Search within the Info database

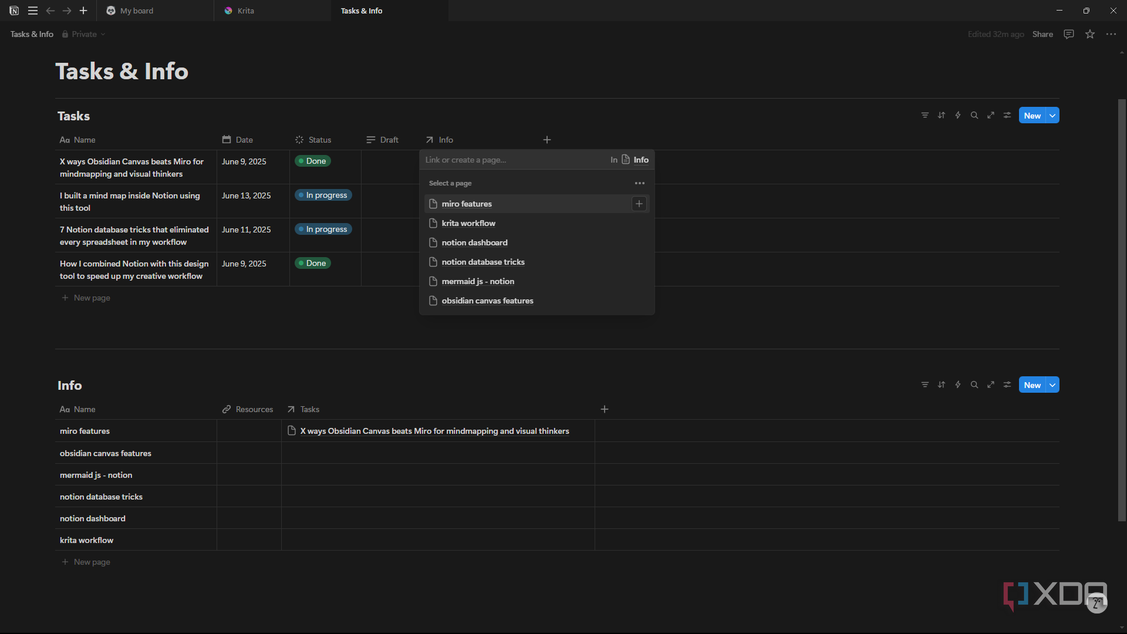[x=974, y=385]
